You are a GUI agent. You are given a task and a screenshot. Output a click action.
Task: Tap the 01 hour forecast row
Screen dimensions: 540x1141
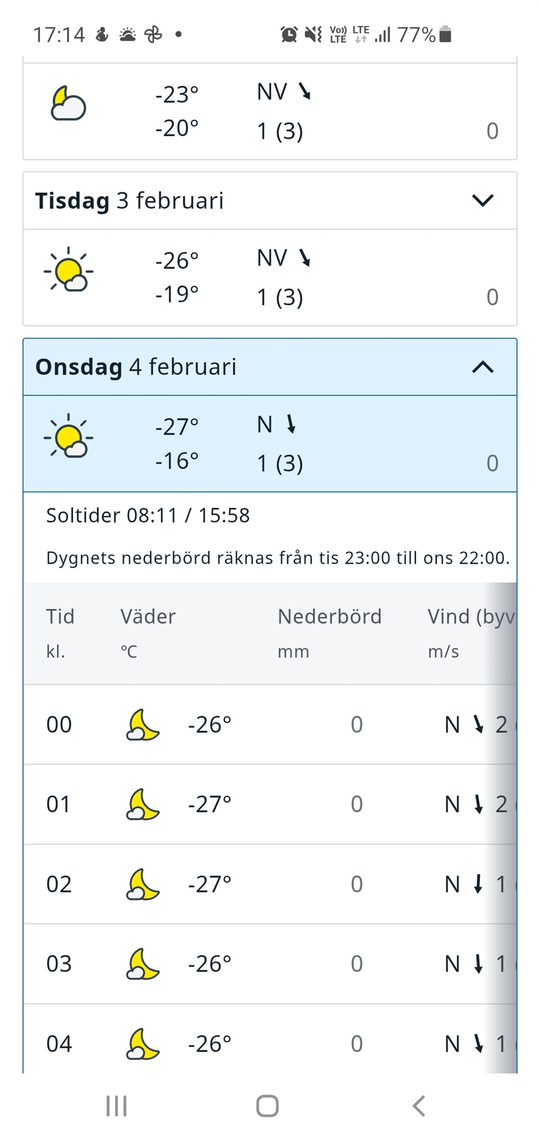point(270,804)
